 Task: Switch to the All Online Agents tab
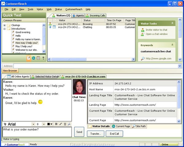click(18, 77)
